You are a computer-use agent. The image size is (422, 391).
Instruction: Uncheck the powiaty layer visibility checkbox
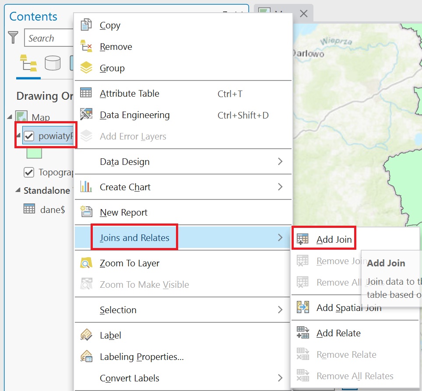click(29, 136)
